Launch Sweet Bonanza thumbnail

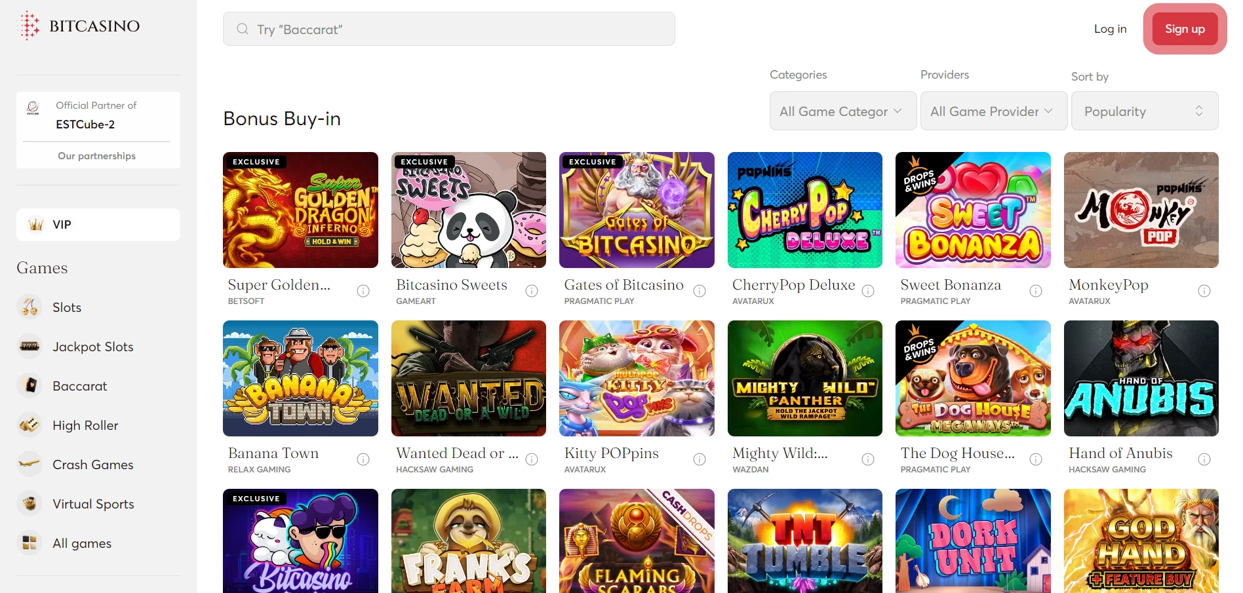click(x=973, y=210)
